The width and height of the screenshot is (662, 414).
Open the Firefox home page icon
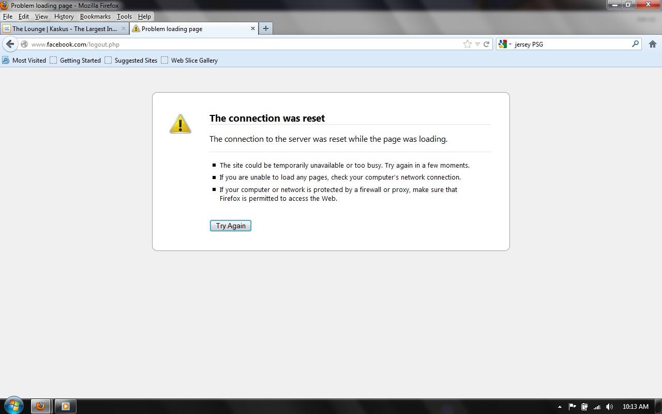(653, 44)
